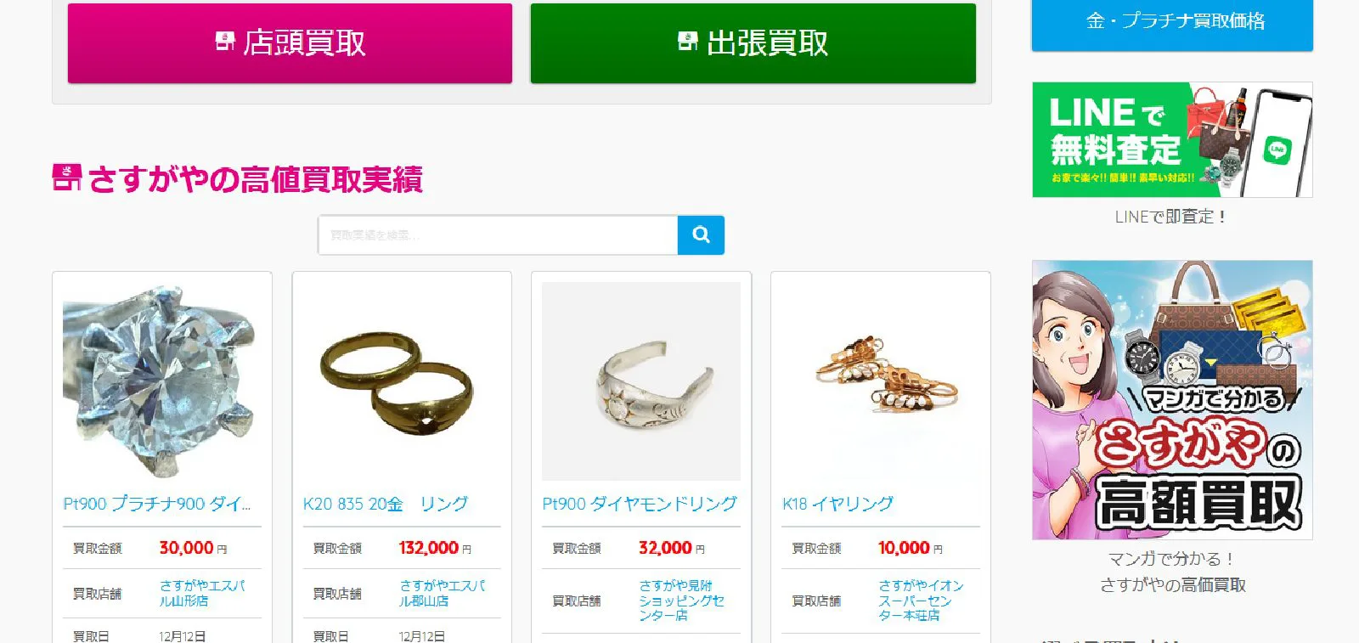Open the 店頭買取 pink button

tap(290, 43)
